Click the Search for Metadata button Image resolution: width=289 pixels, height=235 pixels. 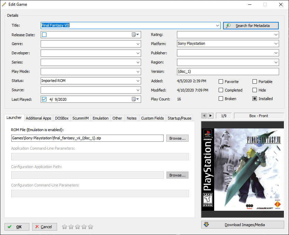pyautogui.click(x=251, y=26)
